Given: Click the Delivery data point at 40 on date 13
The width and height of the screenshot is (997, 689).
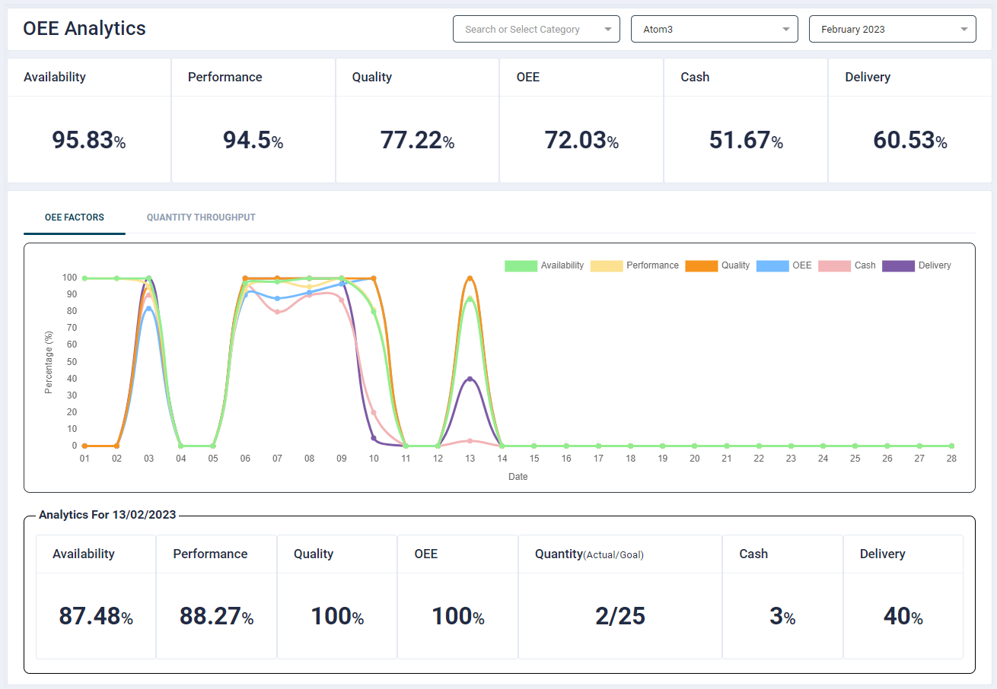Looking at the screenshot, I should coord(470,379).
